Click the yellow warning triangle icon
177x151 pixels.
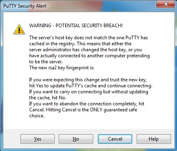click(19, 29)
